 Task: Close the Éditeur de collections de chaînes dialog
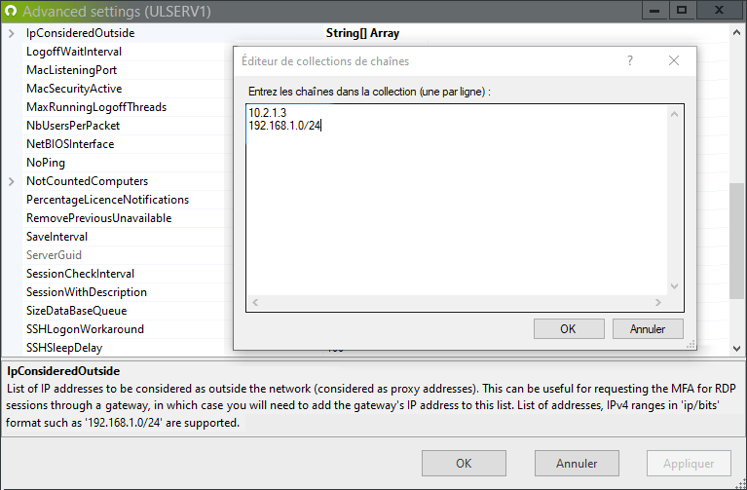tap(674, 60)
